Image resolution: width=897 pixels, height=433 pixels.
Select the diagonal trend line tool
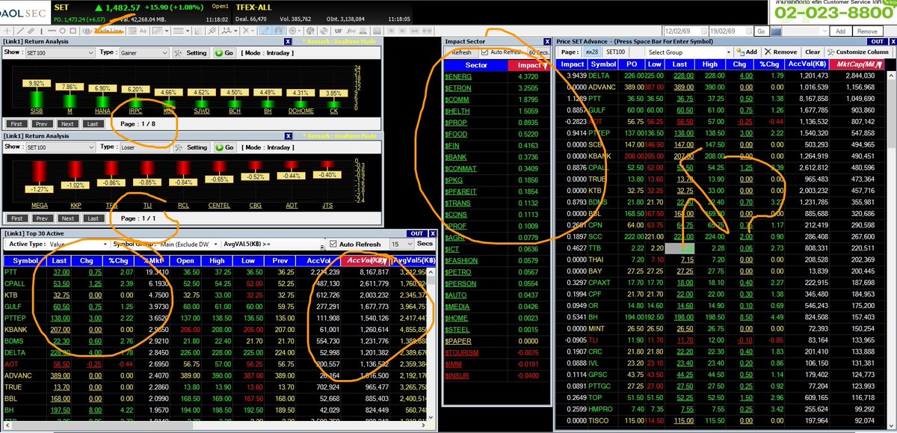[20, 31]
